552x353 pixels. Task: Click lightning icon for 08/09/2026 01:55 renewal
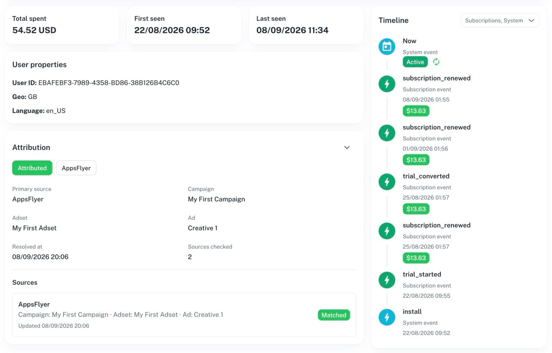coord(387,84)
